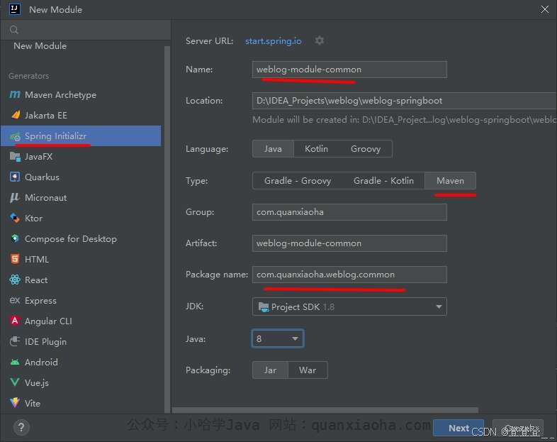Open help with question mark button
The height and width of the screenshot is (442, 557).
click(21, 427)
